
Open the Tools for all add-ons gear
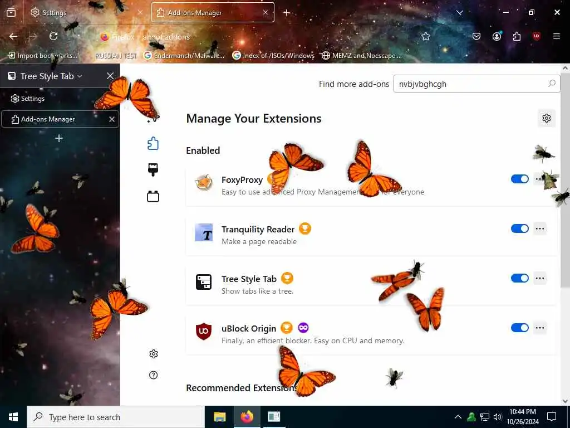547,118
